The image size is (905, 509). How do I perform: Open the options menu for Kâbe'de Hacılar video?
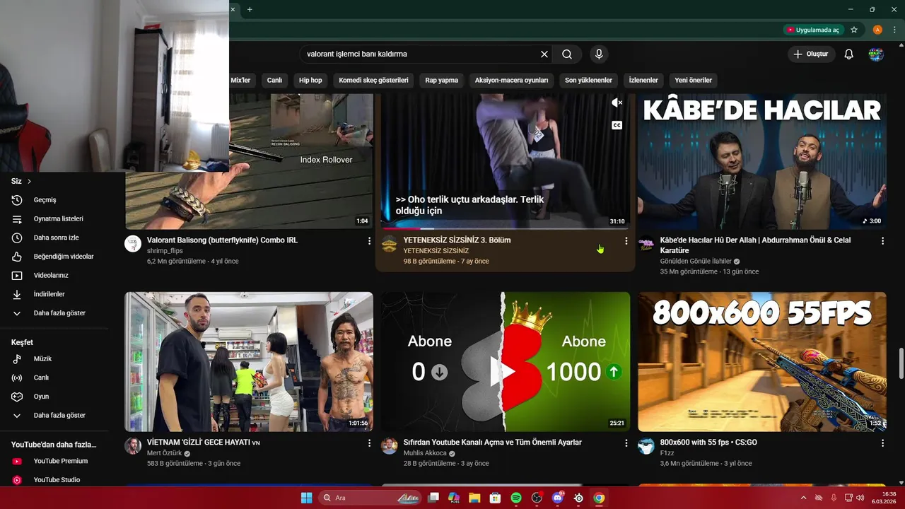pyautogui.click(x=882, y=241)
